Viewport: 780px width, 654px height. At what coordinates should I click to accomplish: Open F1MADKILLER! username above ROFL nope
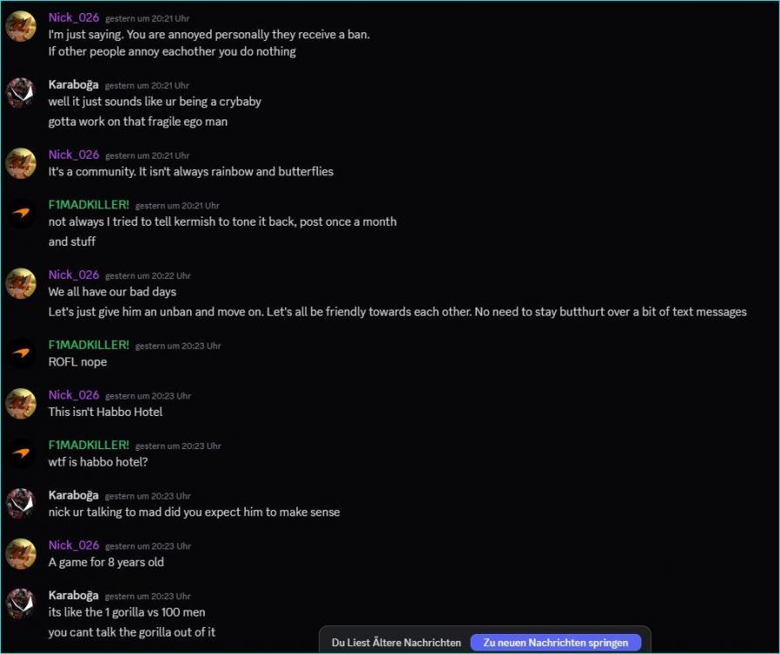pos(89,345)
